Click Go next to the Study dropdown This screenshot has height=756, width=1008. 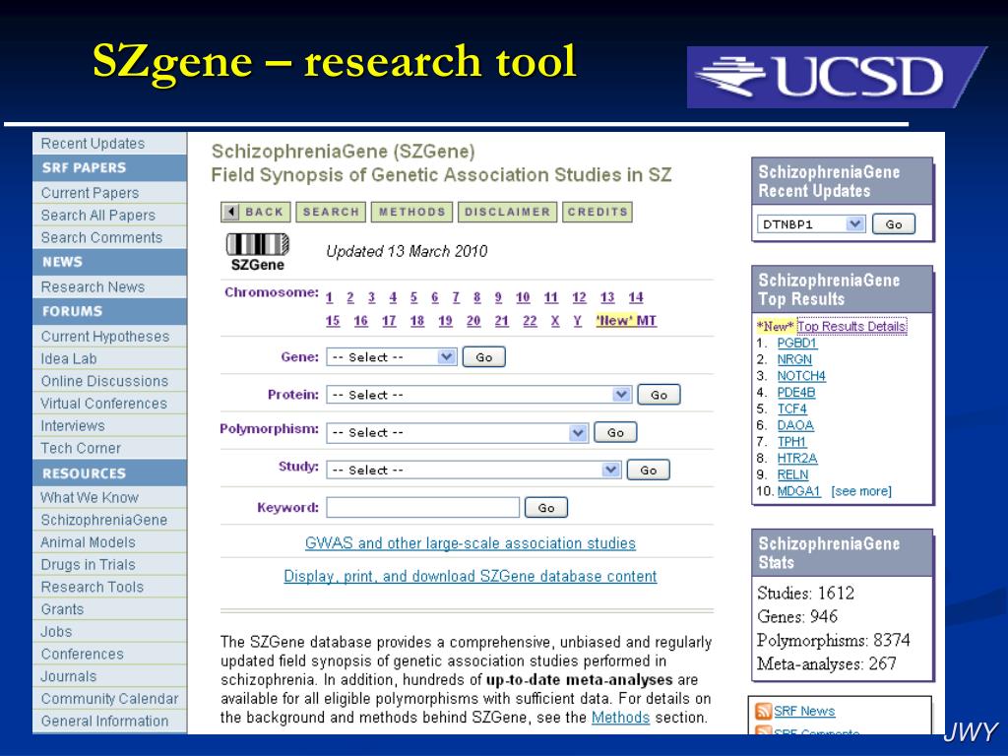648,470
